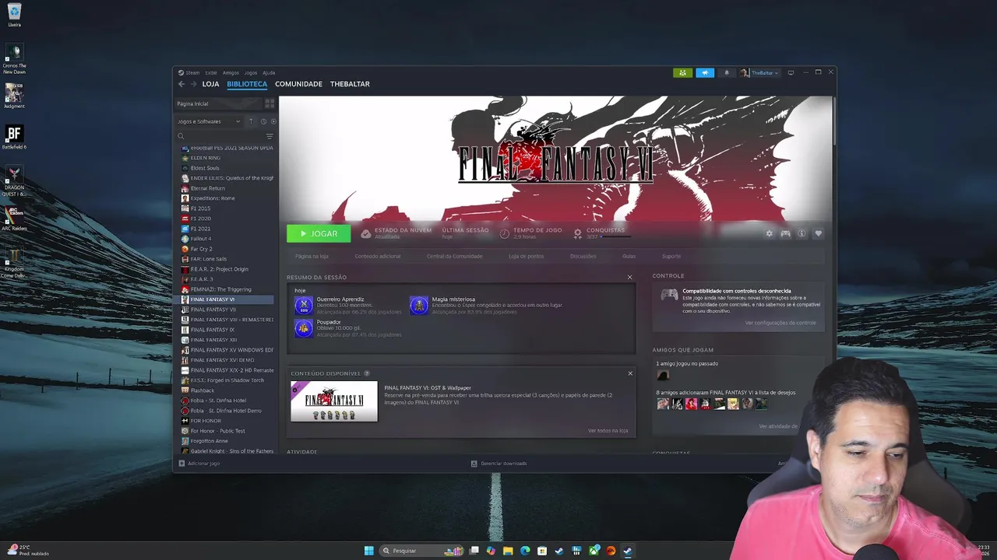Screen dimensions: 997x560
Task: Open the Conteúdo adicional tab
Action: tap(378, 256)
